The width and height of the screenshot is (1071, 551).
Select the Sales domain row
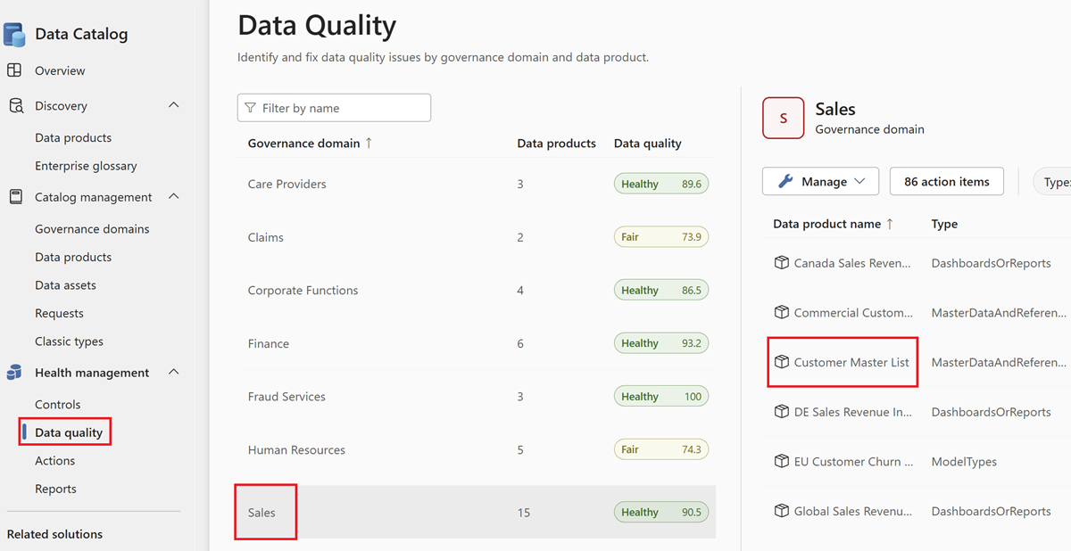pyautogui.click(x=477, y=512)
